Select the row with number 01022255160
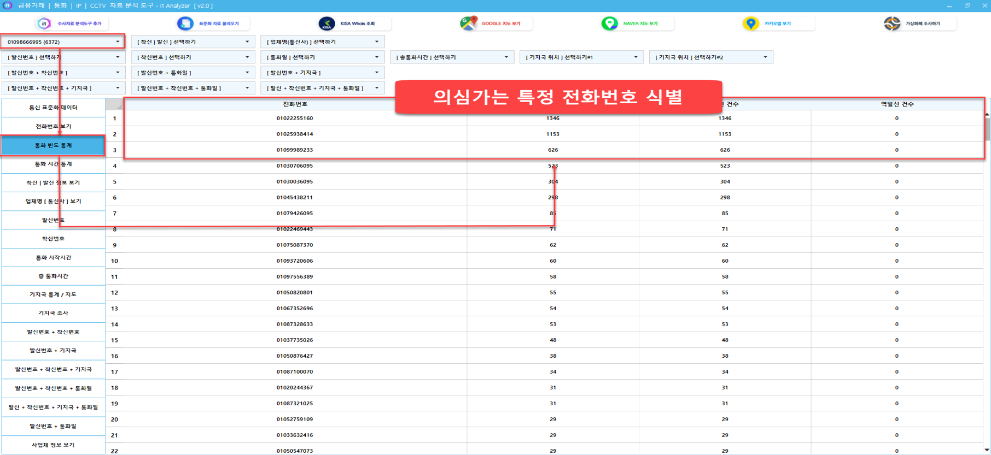The image size is (991, 455). pyautogui.click(x=295, y=118)
